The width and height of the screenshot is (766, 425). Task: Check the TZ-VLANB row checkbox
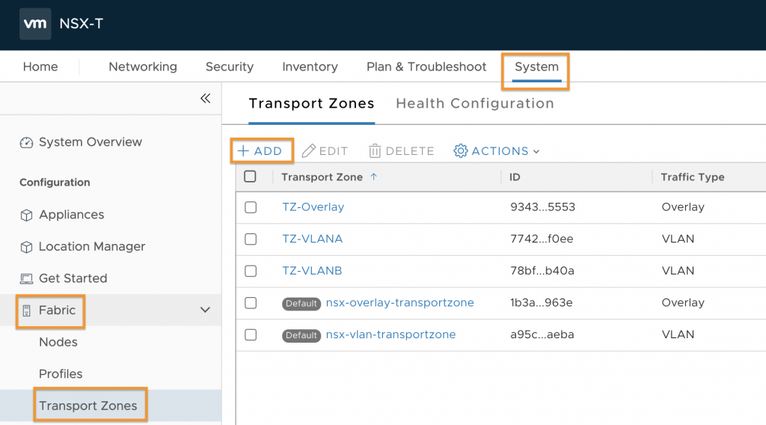(251, 271)
